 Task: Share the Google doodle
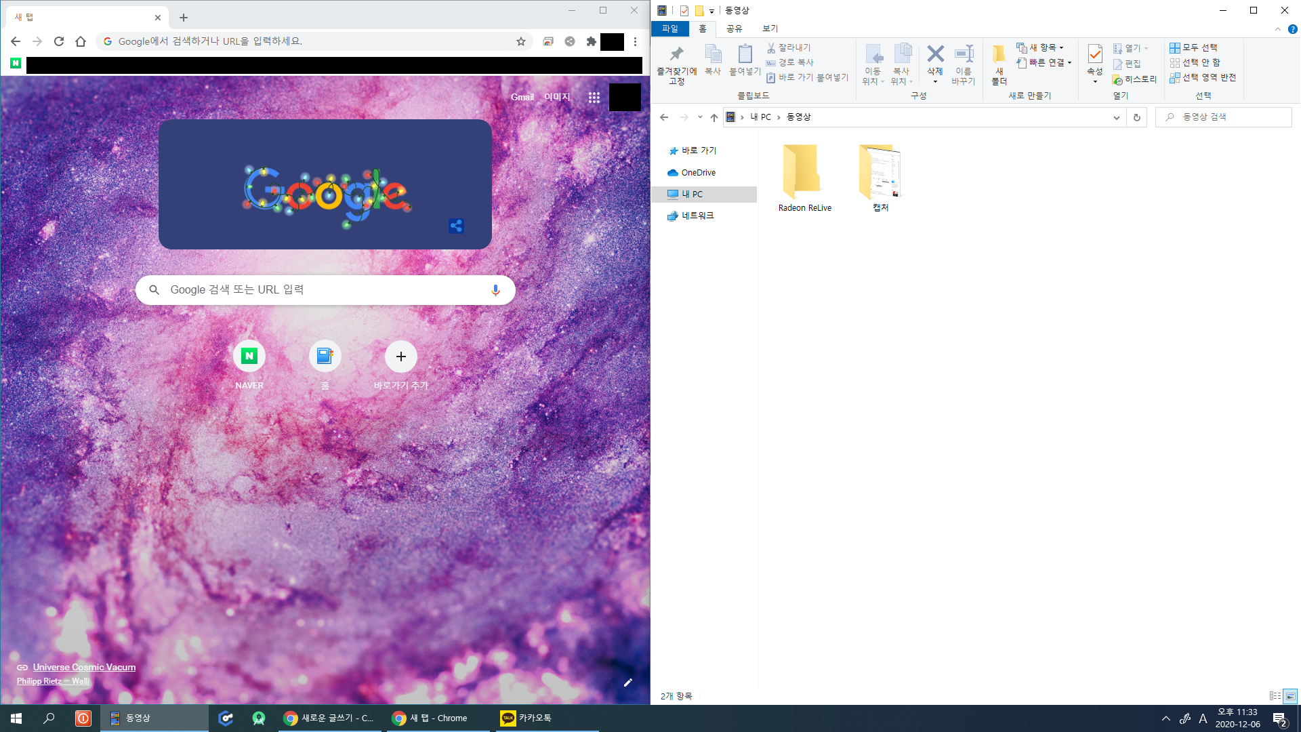coord(456,226)
